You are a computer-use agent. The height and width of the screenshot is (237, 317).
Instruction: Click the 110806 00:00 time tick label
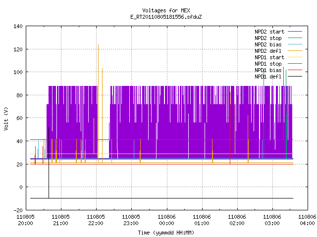[166, 220]
